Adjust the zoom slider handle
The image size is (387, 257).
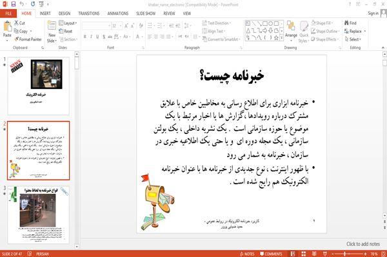click(344, 254)
